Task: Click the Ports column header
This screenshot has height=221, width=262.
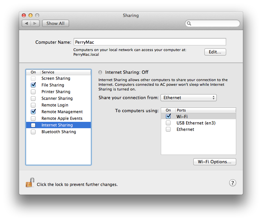Action: [205, 110]
